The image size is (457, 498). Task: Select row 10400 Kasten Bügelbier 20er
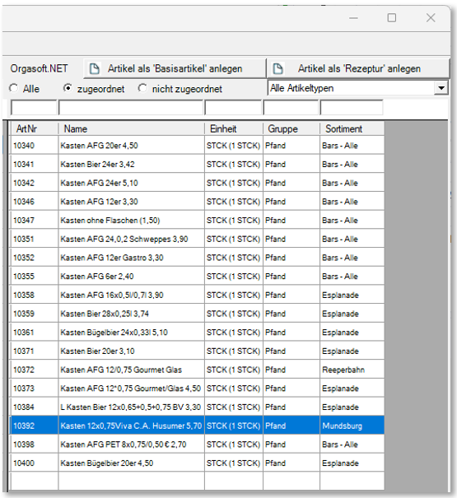(197, 463)
